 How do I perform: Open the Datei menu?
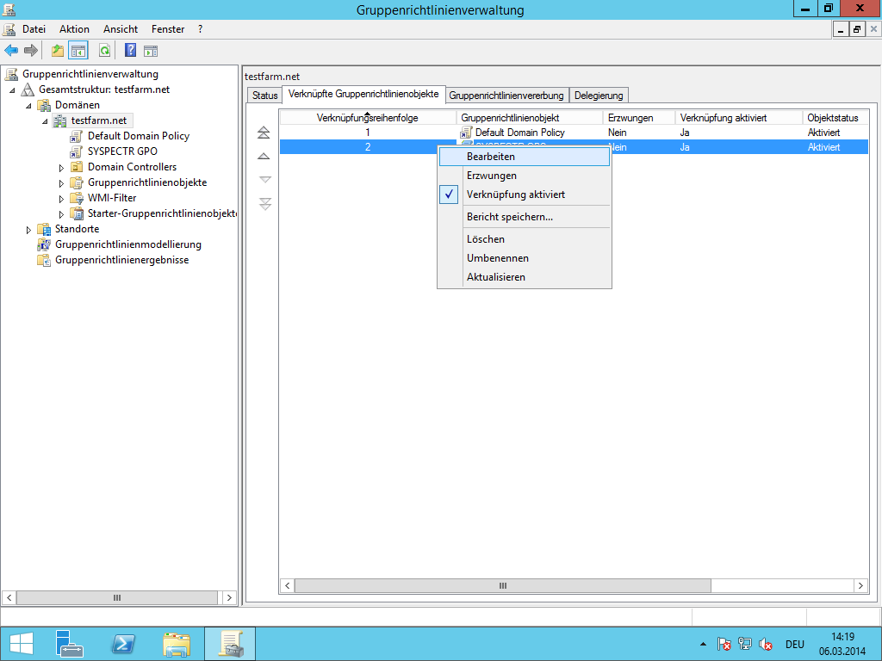(x=34, y=29)
